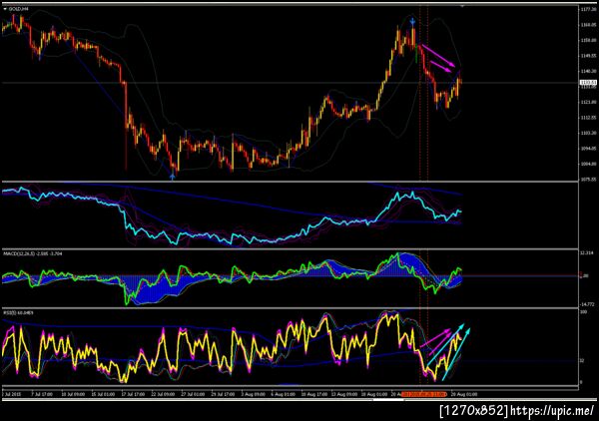Click the upic.me link text
Image resolution: width=599 pixels, height=421 pixels.
pos(552,411)
